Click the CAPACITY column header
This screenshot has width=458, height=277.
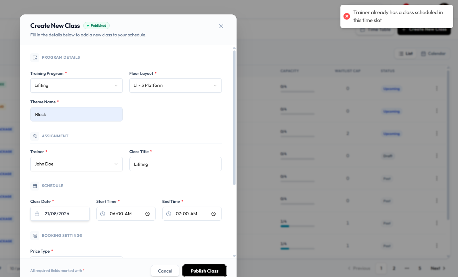tap(290, 71)
